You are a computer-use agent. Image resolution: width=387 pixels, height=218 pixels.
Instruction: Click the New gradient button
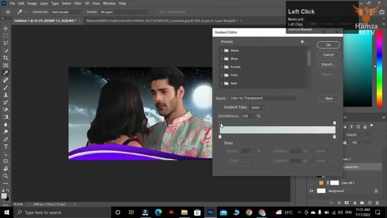coord(329,98)
